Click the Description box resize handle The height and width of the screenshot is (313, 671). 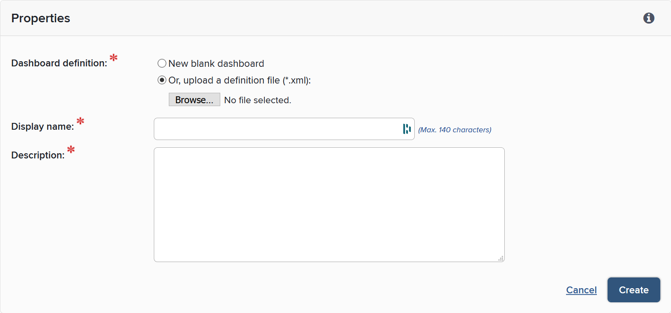tap(500, 258)
